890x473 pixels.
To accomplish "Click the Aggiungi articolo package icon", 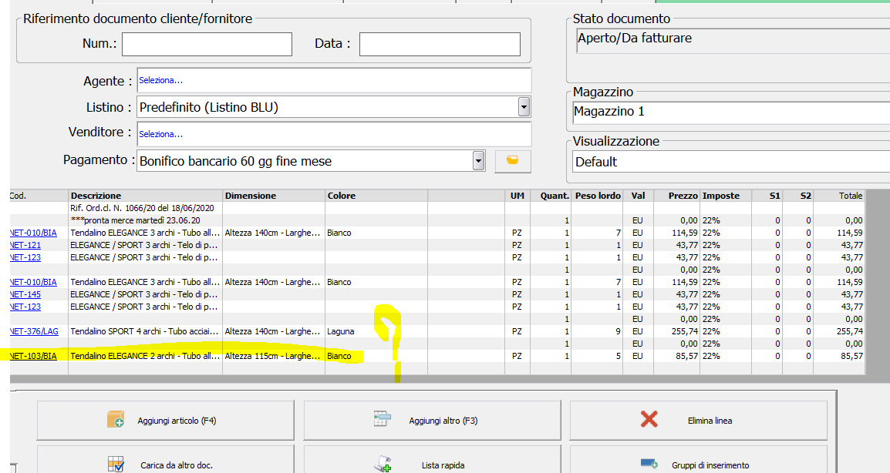I will 116,420.
